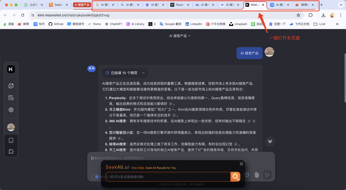Open the 飞书云文档 bookmark
346x190 pixels.
coord(300,24)
